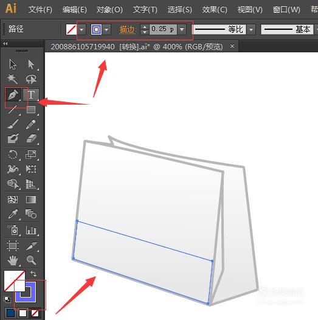Select the Gradient tool

click(x=31, y=200)
